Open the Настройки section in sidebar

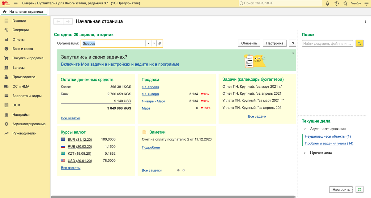click(21, 115)
